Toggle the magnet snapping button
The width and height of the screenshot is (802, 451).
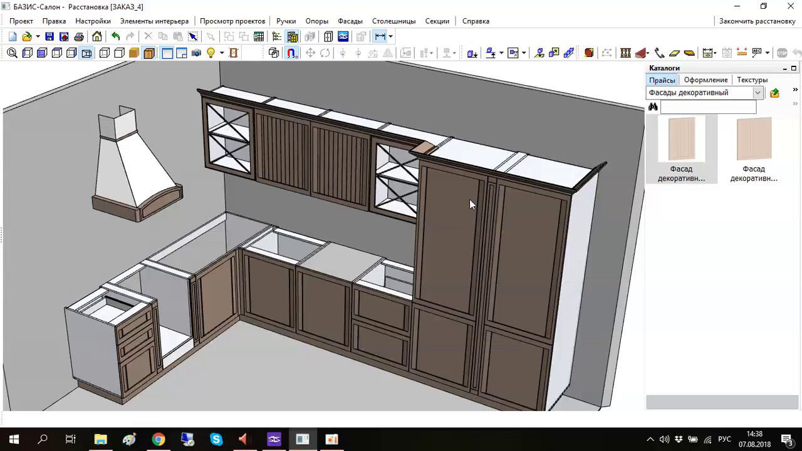click(x=292, y=53)
